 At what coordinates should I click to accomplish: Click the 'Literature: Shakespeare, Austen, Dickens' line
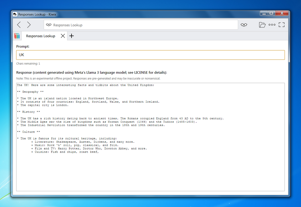coord(83,142)
